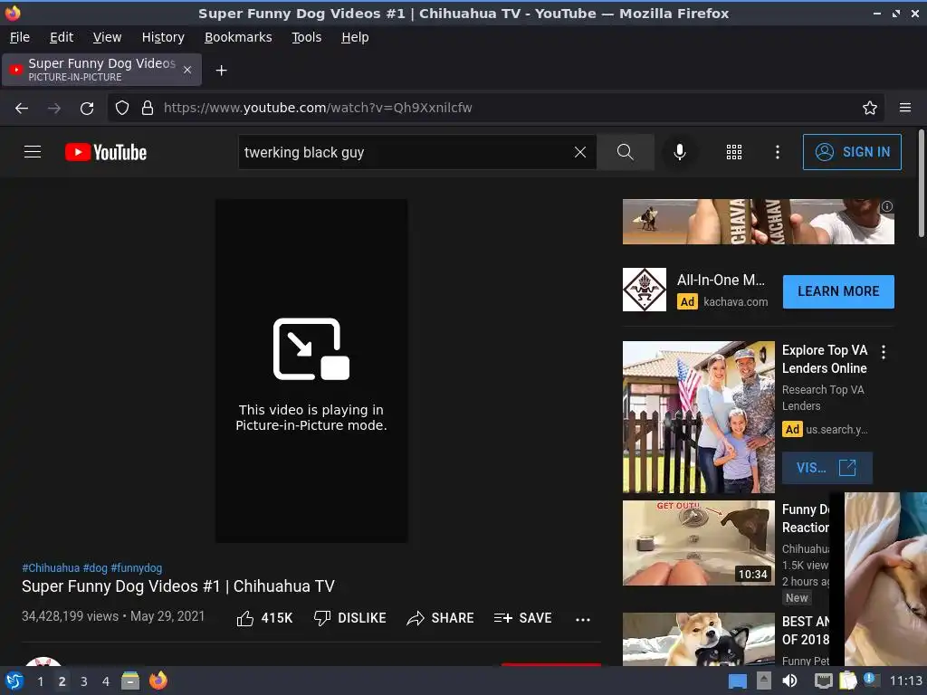The width and height of the screenshot is (927, 695).
Task: View site security via padlock icon
Action: [x=148, y=108]
